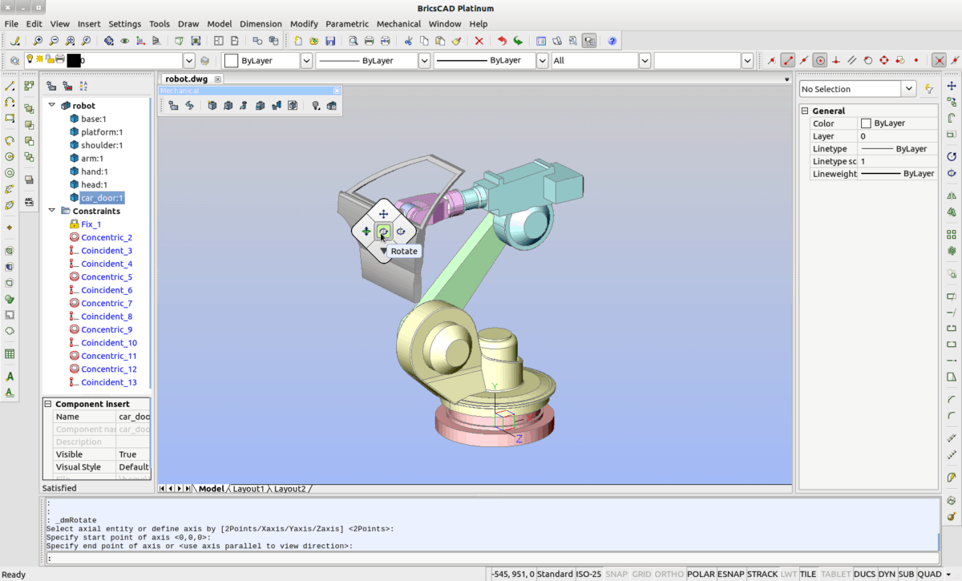Screen dimensions: 962x581
Task: Open the Dimension menu
Action: tap(261, 24)
